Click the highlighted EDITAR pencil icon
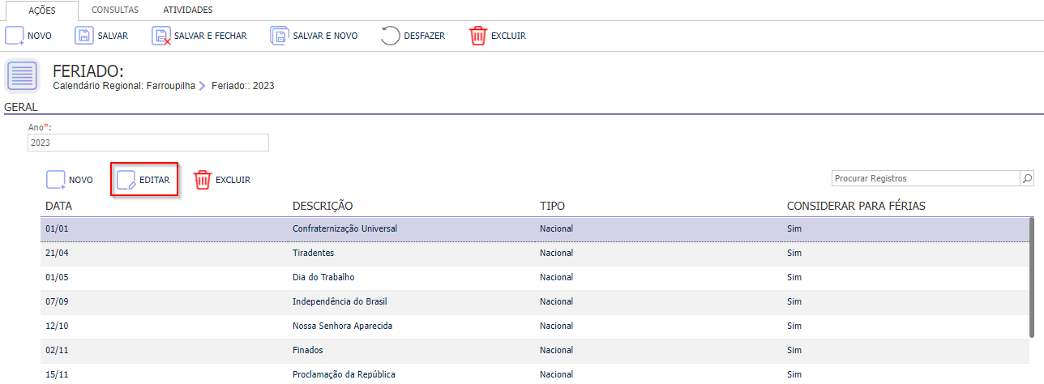The height and width of the screenshot is (384, 1044). pos(126,180)
